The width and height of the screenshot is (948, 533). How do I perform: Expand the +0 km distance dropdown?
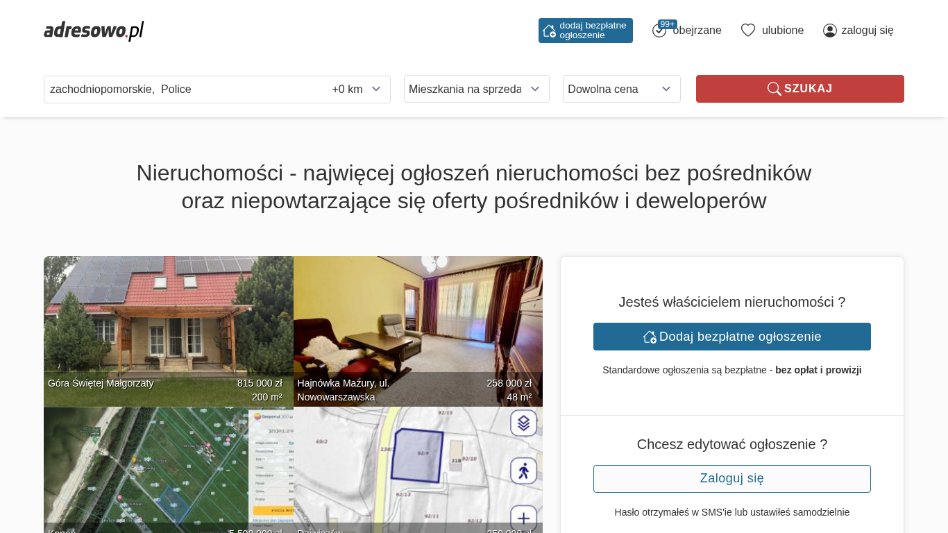[x=357, y=90]
